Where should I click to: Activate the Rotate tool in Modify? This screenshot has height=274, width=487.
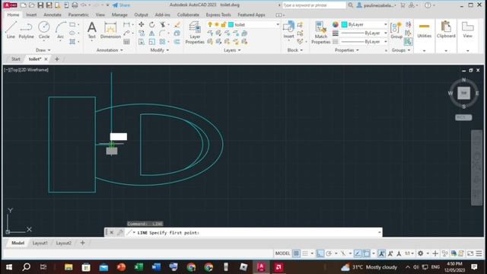[151, 24]
